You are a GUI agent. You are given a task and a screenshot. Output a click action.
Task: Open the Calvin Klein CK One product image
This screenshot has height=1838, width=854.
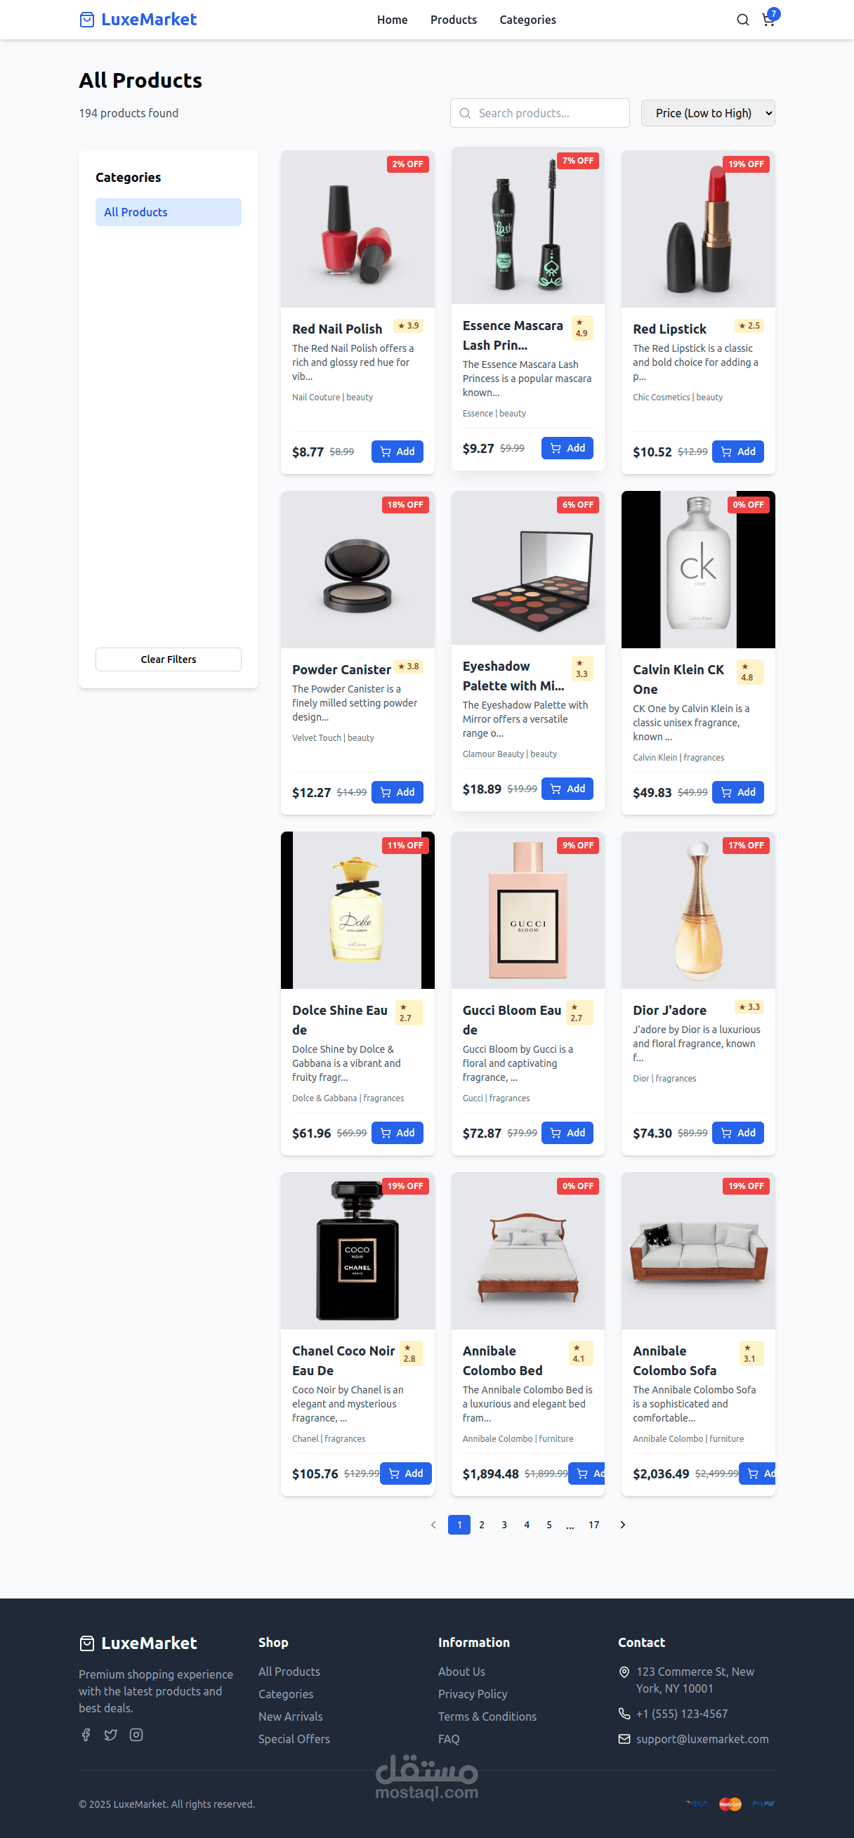point(698,570)
